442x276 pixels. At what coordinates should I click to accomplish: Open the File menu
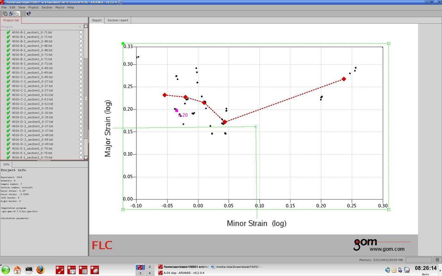tap(4, 7)
